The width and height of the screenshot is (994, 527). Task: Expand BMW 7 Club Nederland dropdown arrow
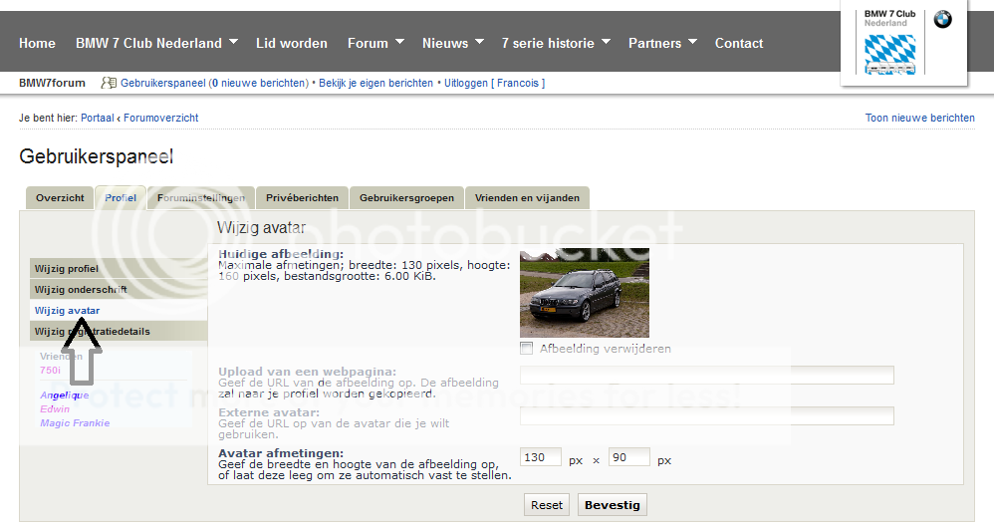pyautogui.click(x=233, y=42)
